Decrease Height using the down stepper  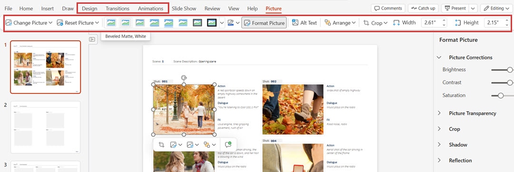tap(507, 25)
